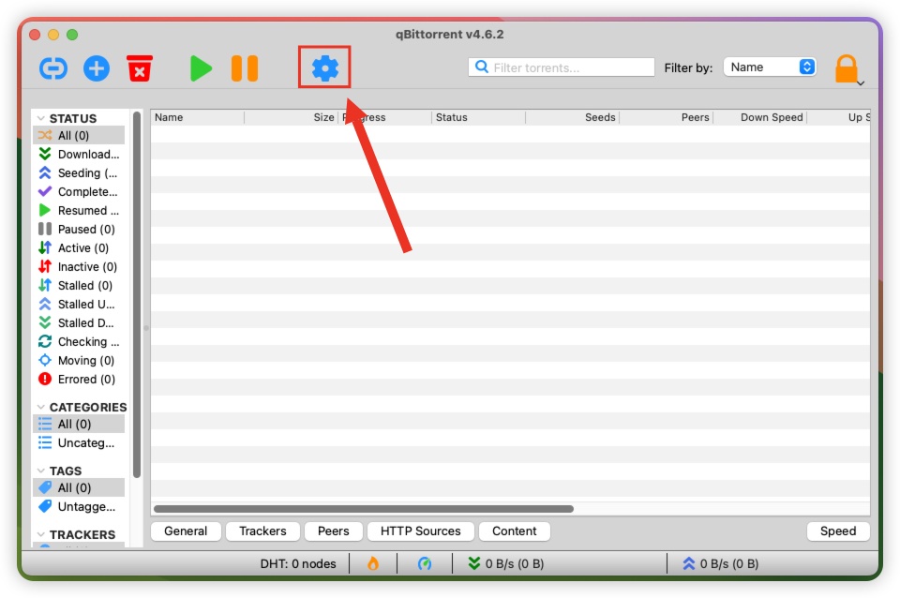Select All (0) under STATUS
Viewport: 900px width, 598px height.
tap(79, 135)
